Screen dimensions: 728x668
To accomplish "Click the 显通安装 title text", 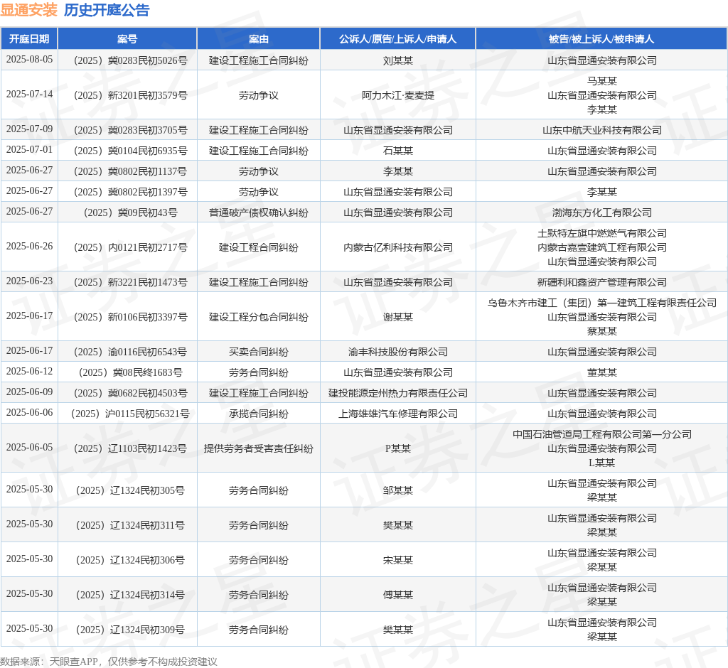I will (28, 10).
